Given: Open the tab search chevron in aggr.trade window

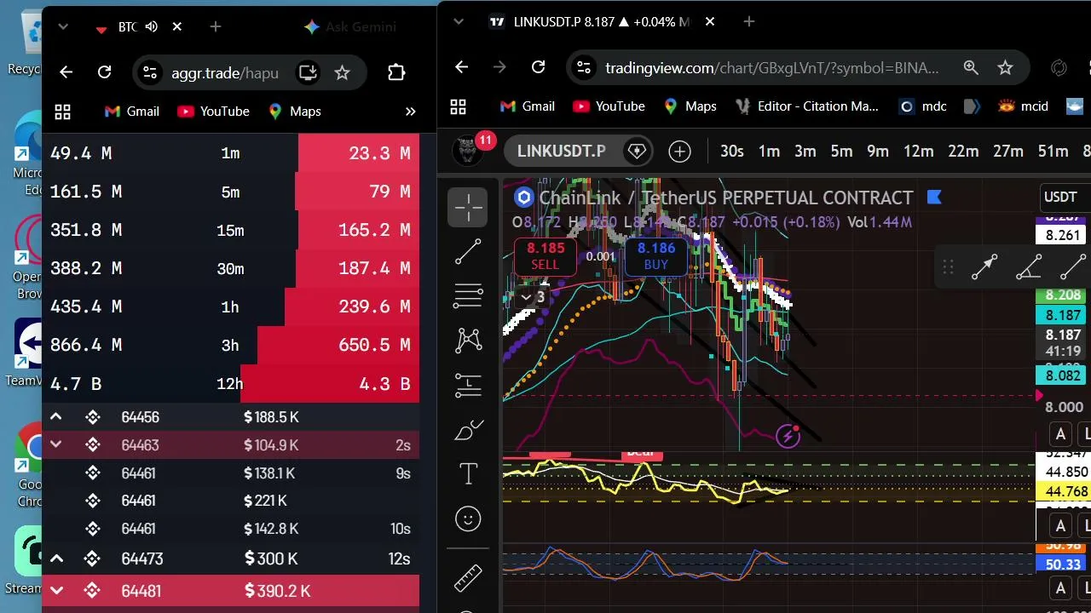Looking at the screenshot, I should pyautogui.click(x=62, y=27).
